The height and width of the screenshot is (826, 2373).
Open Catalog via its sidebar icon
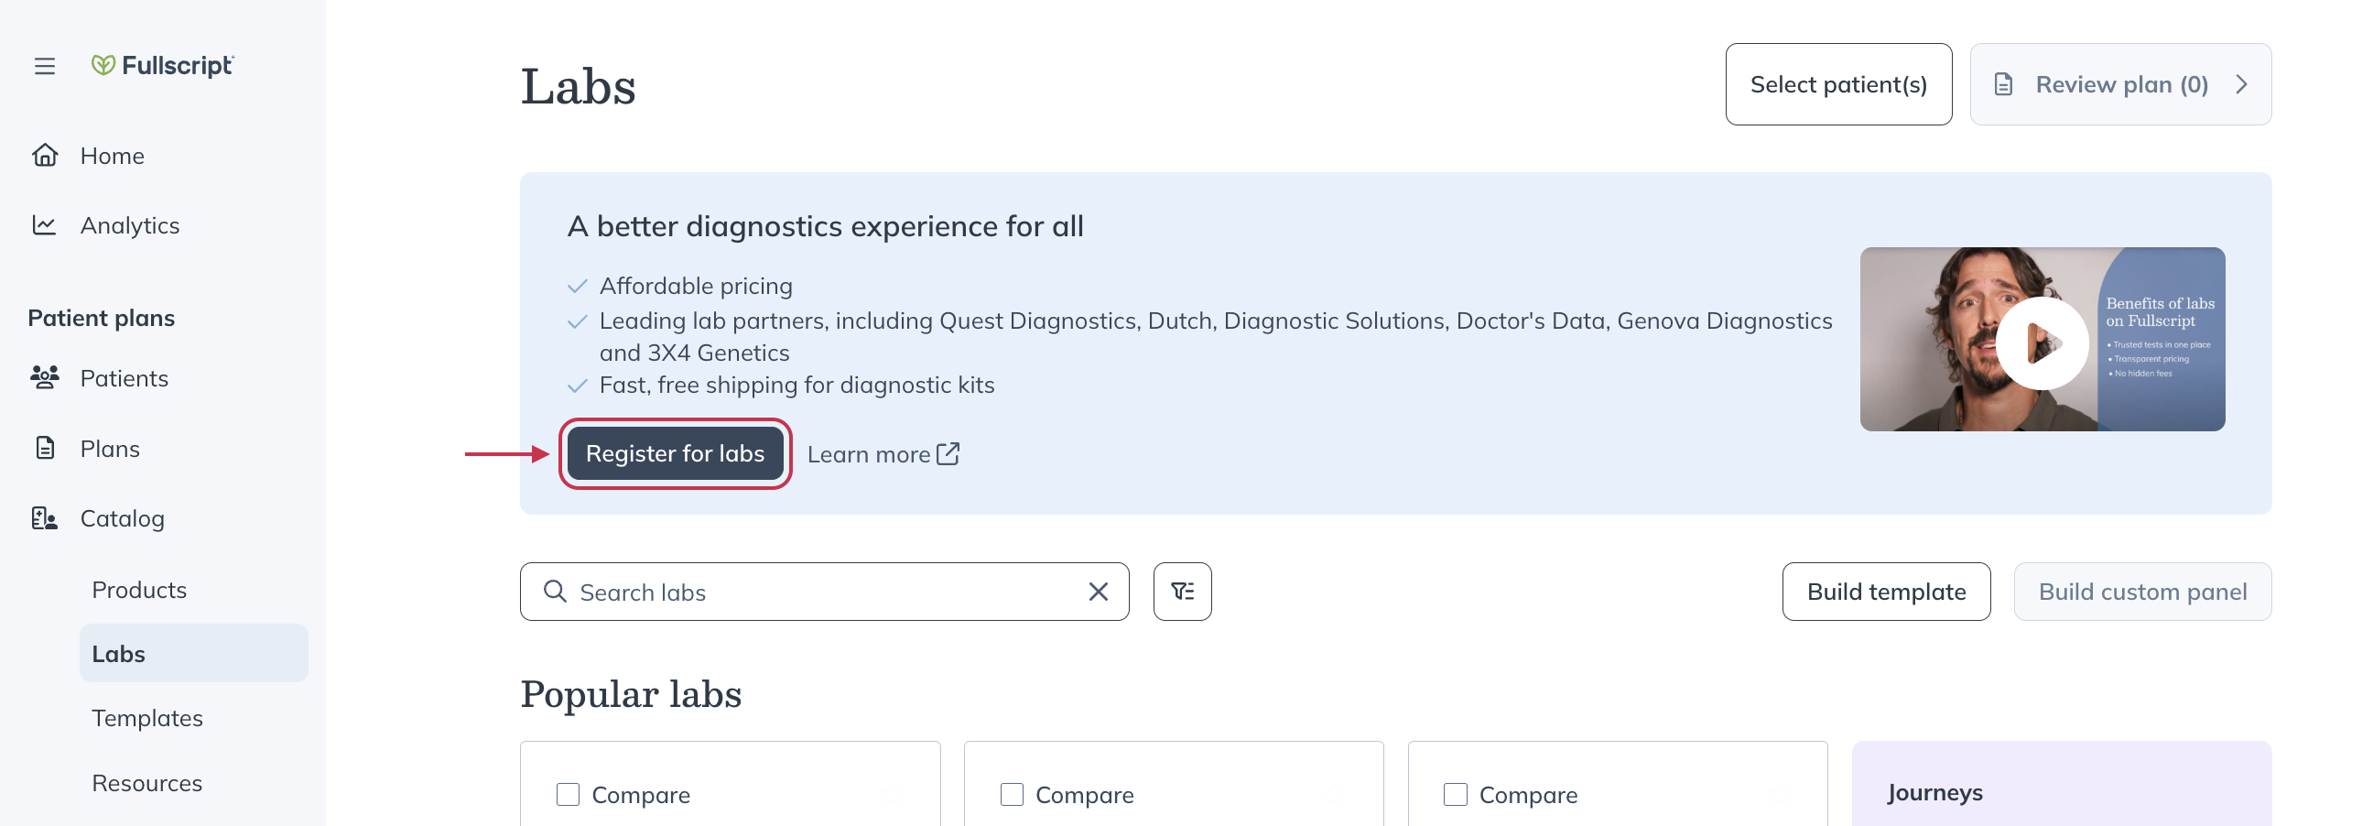point(46,518)
